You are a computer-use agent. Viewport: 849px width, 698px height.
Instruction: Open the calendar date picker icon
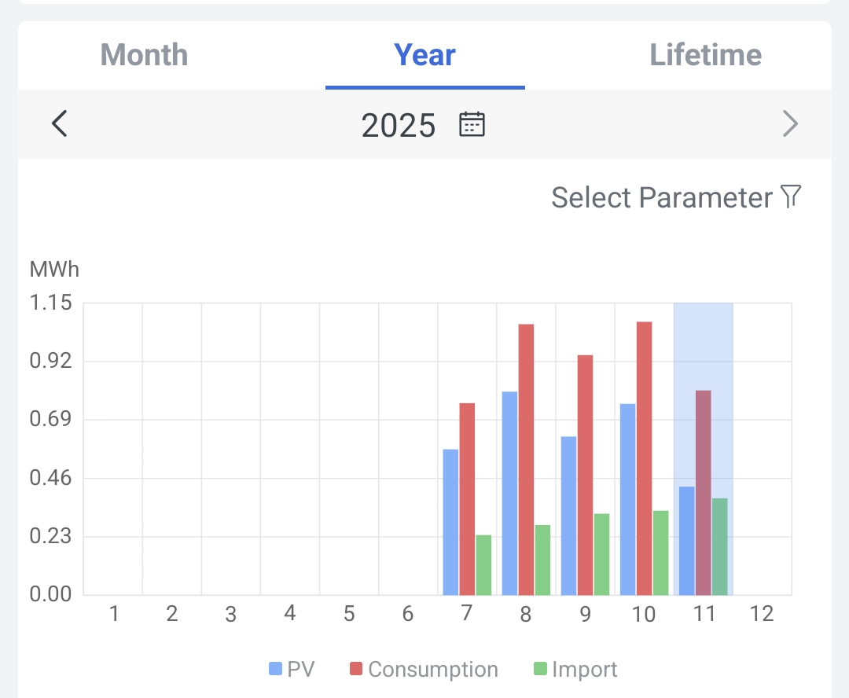point(472,124)
